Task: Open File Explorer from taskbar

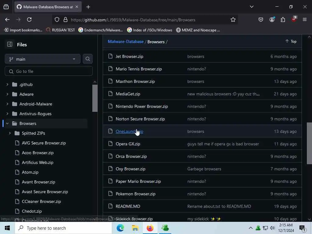Action: click(x=135, y=228)
